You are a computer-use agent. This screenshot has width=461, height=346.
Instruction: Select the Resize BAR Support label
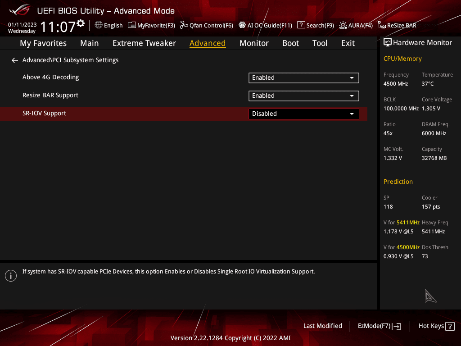(x=50, y=96)
